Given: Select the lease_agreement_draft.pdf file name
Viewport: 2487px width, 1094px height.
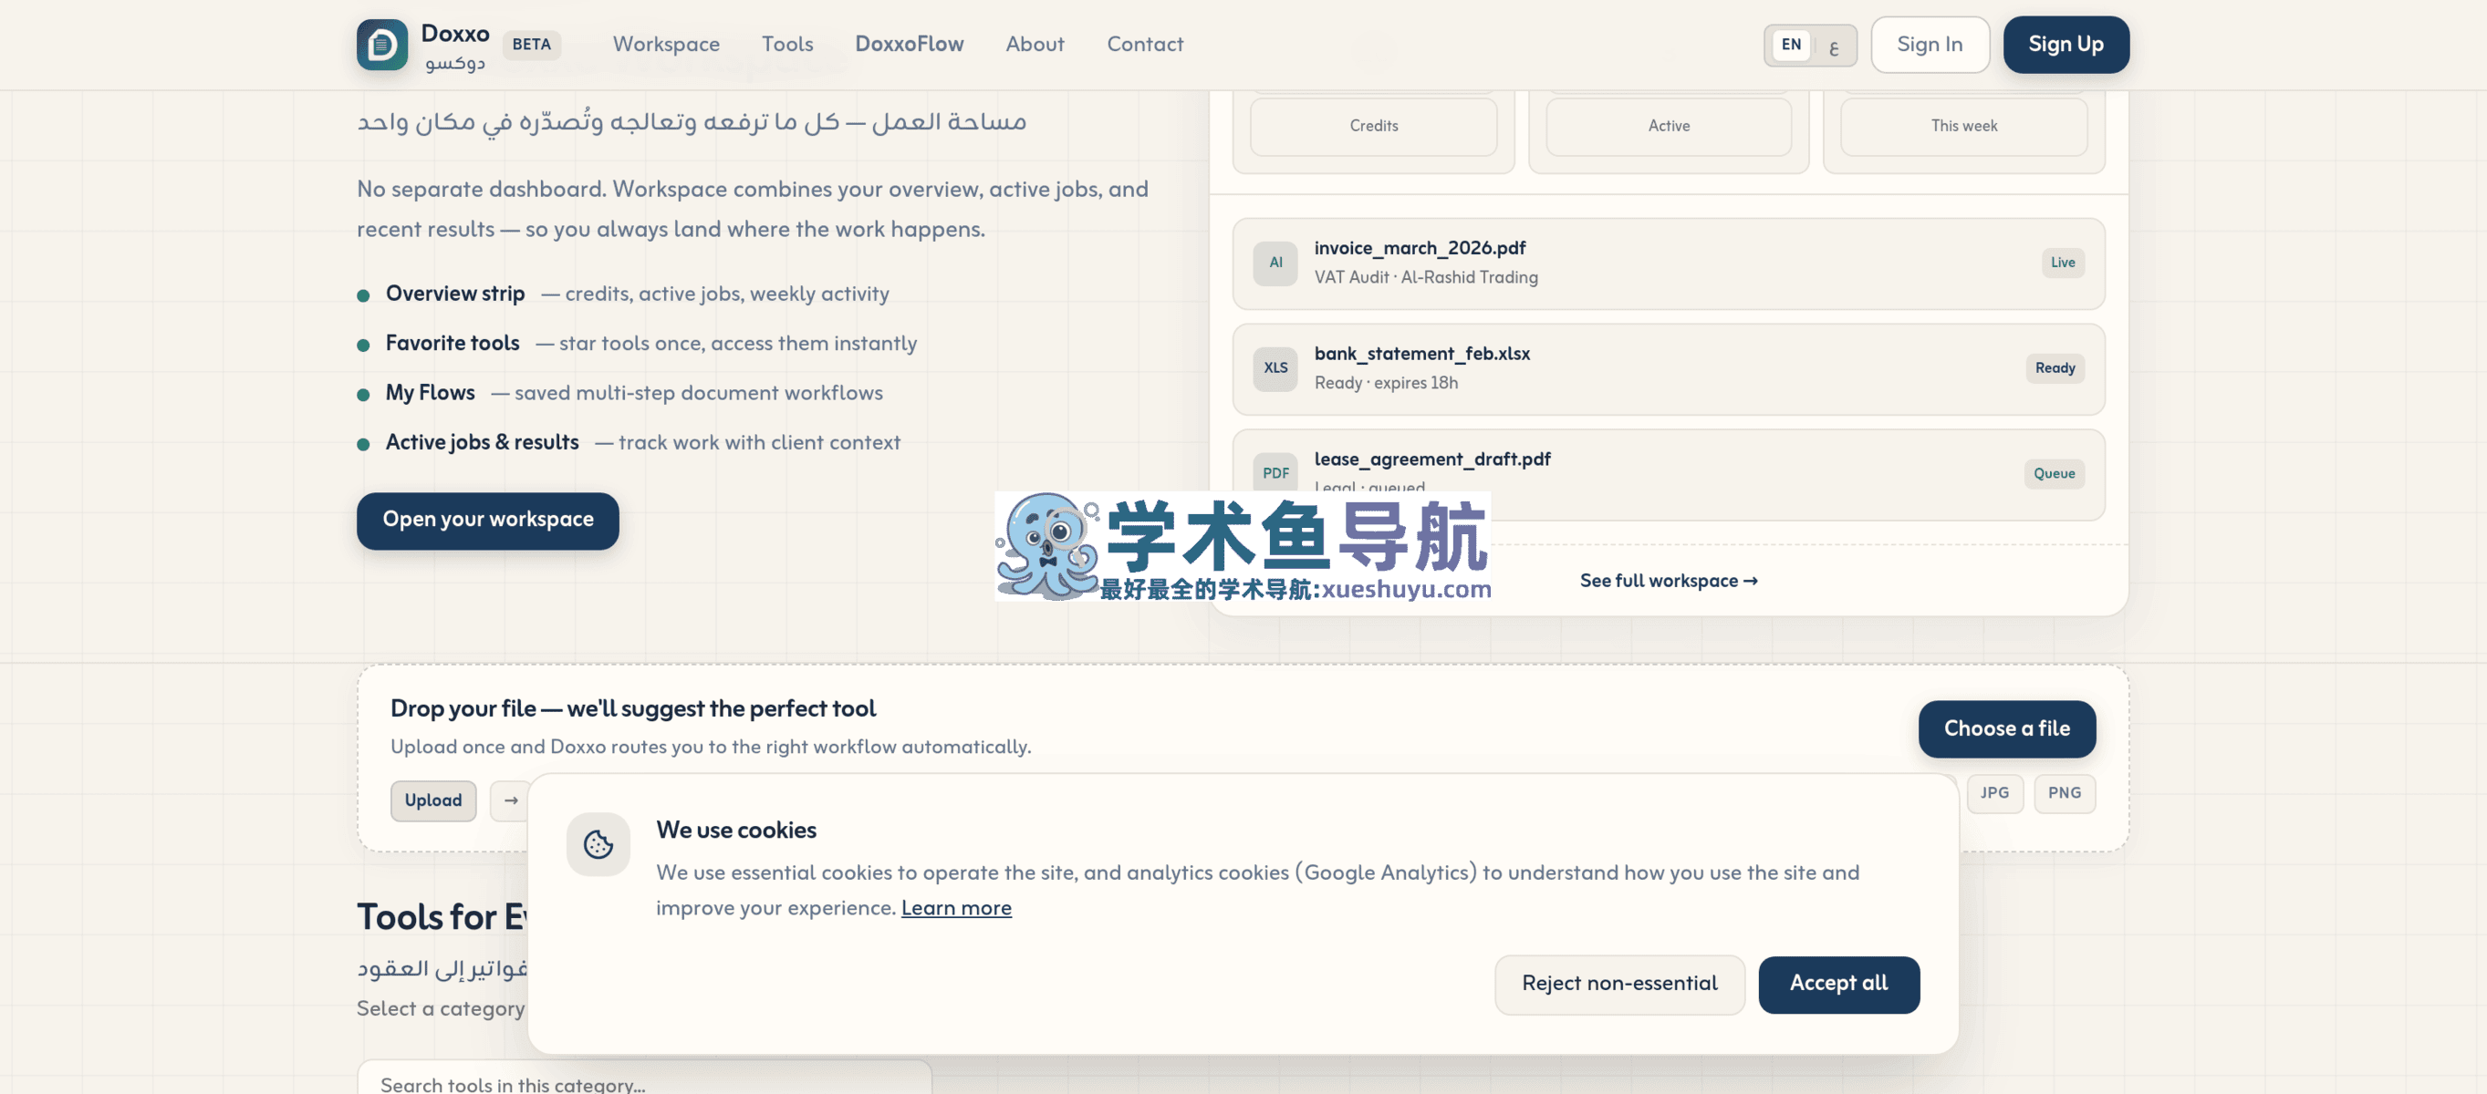Looking at the screenshot, I should click(x=1431, y=459).
